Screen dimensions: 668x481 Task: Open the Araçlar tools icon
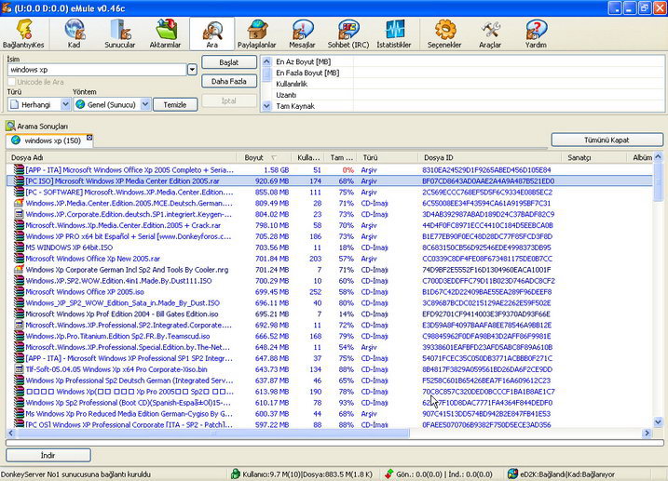(x=490, y=30)
